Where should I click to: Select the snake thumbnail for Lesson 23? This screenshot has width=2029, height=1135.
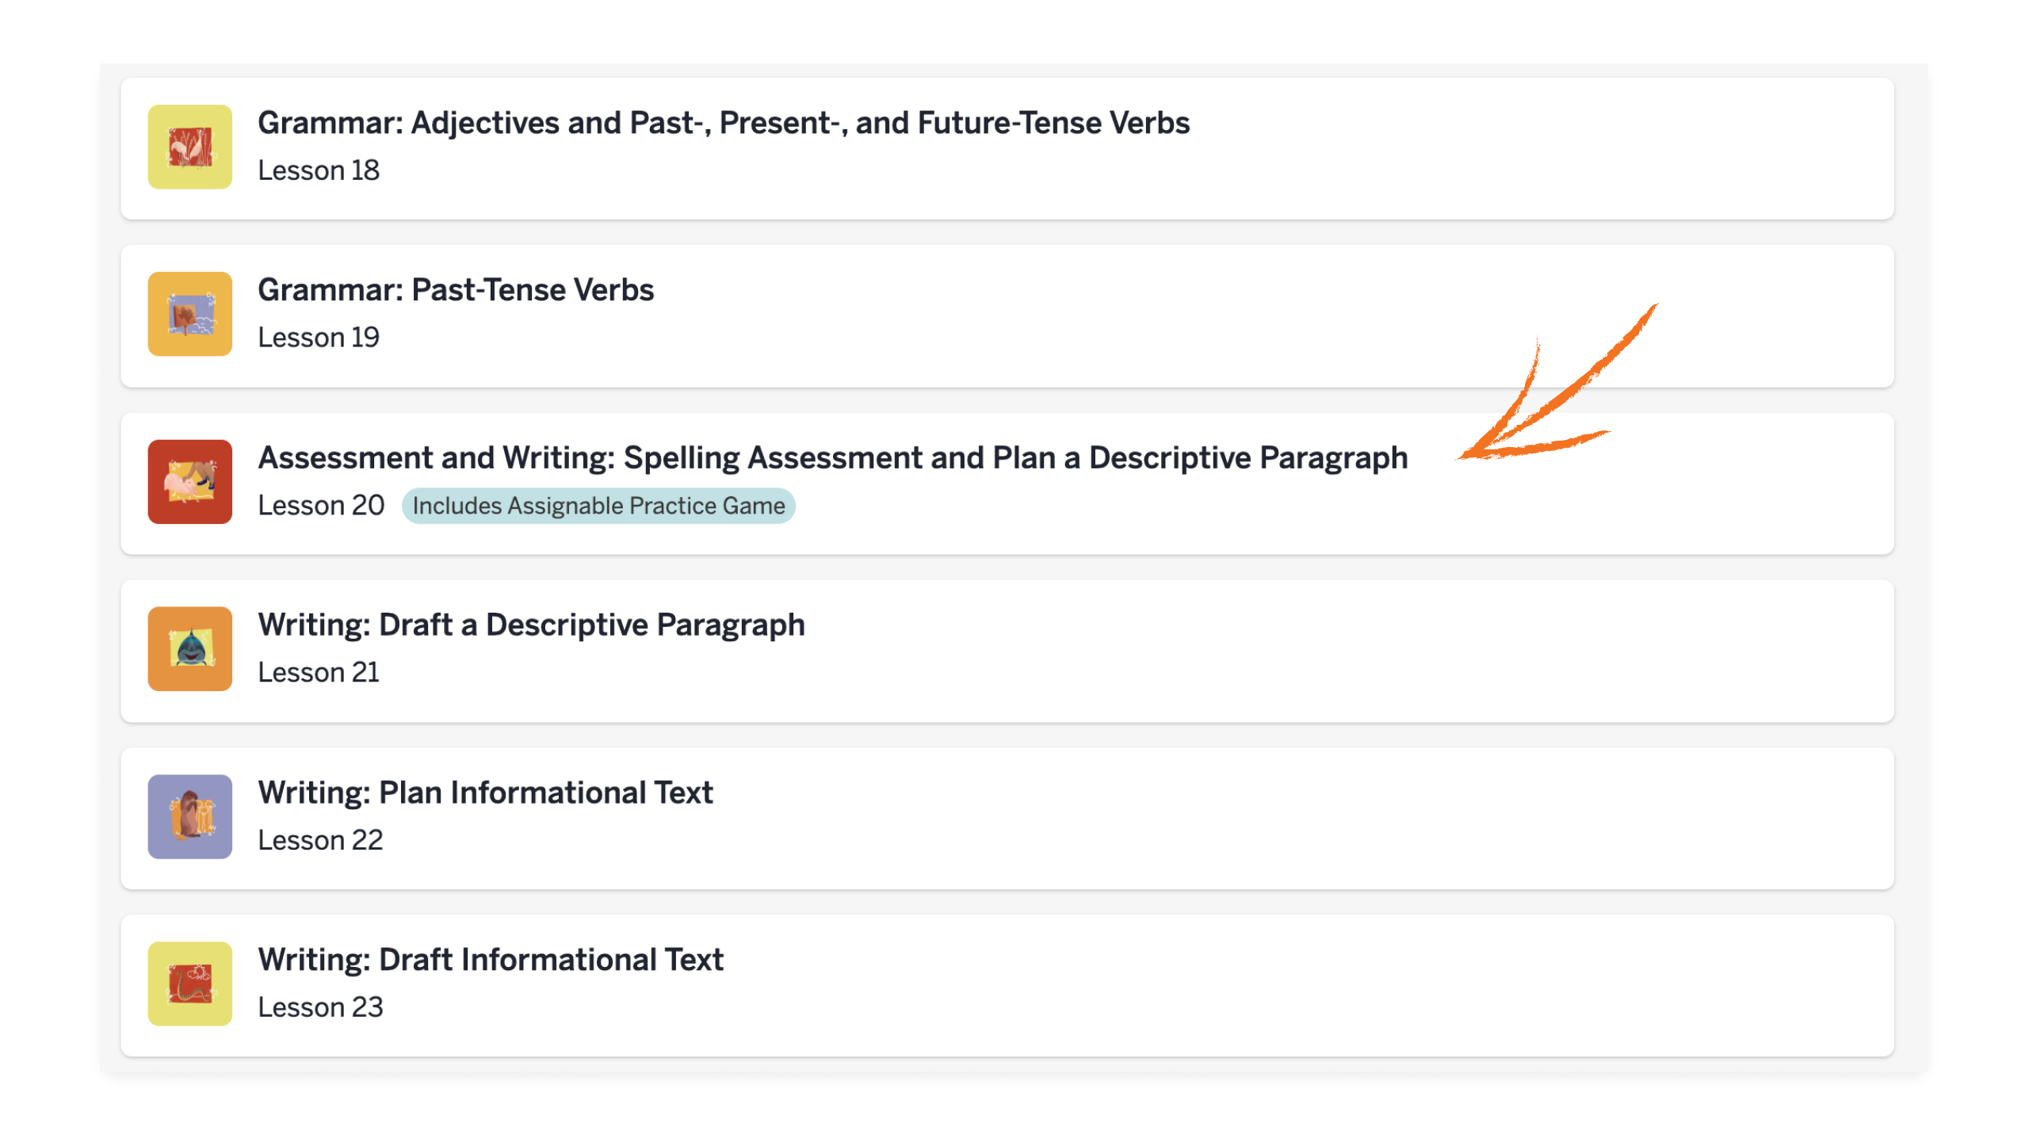189,985
